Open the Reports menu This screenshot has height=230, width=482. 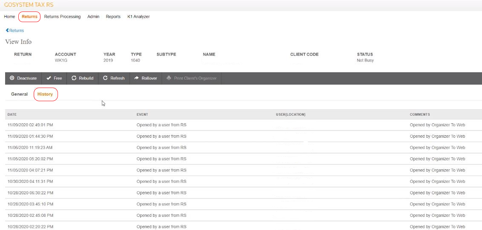pos(113,17)
